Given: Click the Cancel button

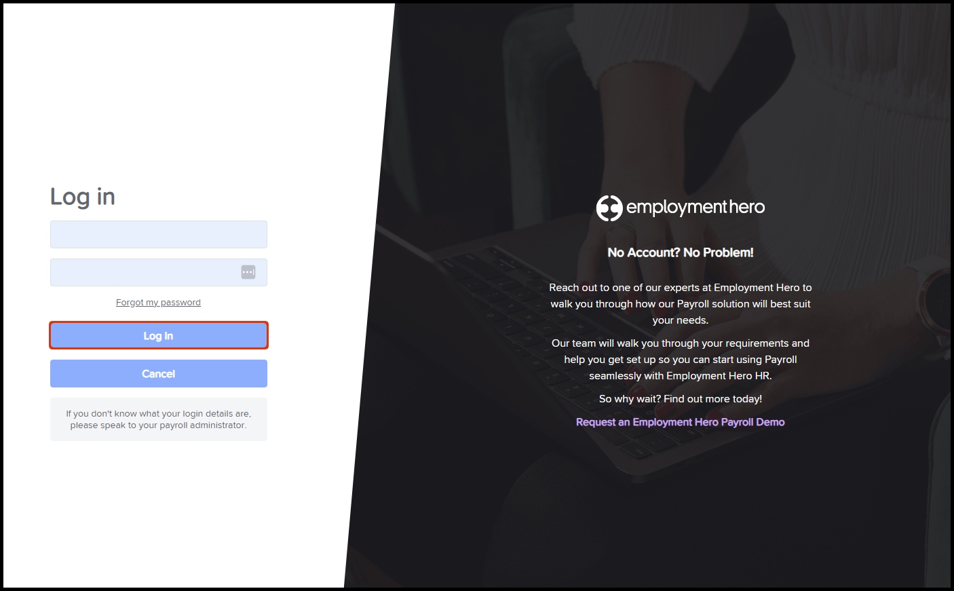Looking at the screenshot, I should pos(159,373).
